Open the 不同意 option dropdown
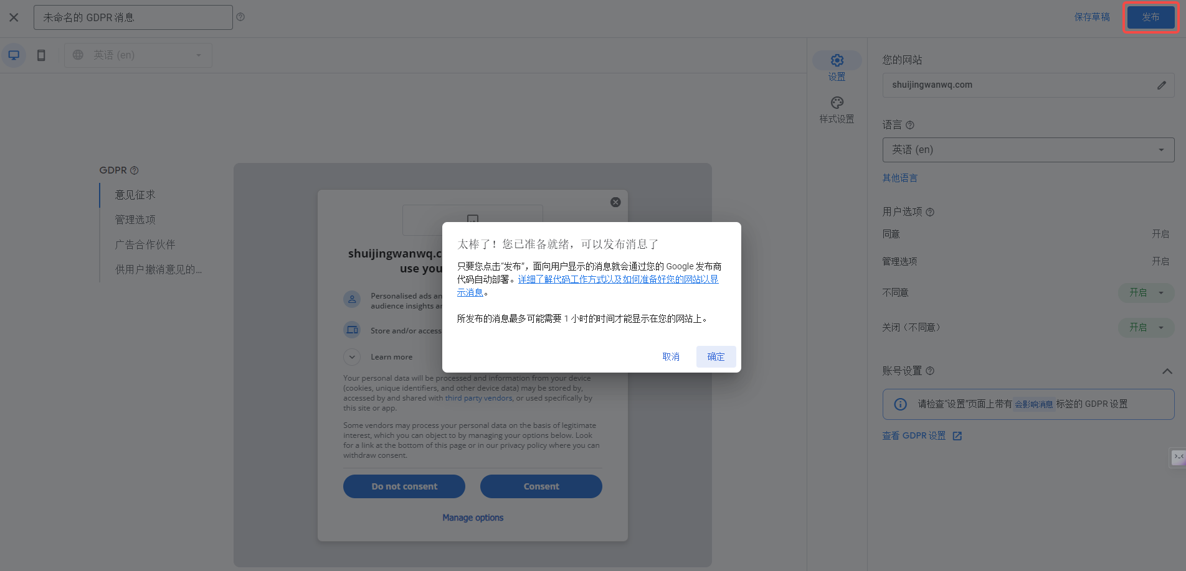Viewport: 1186px width, 571px height. pyautogui.click(x=1147, y=292)
